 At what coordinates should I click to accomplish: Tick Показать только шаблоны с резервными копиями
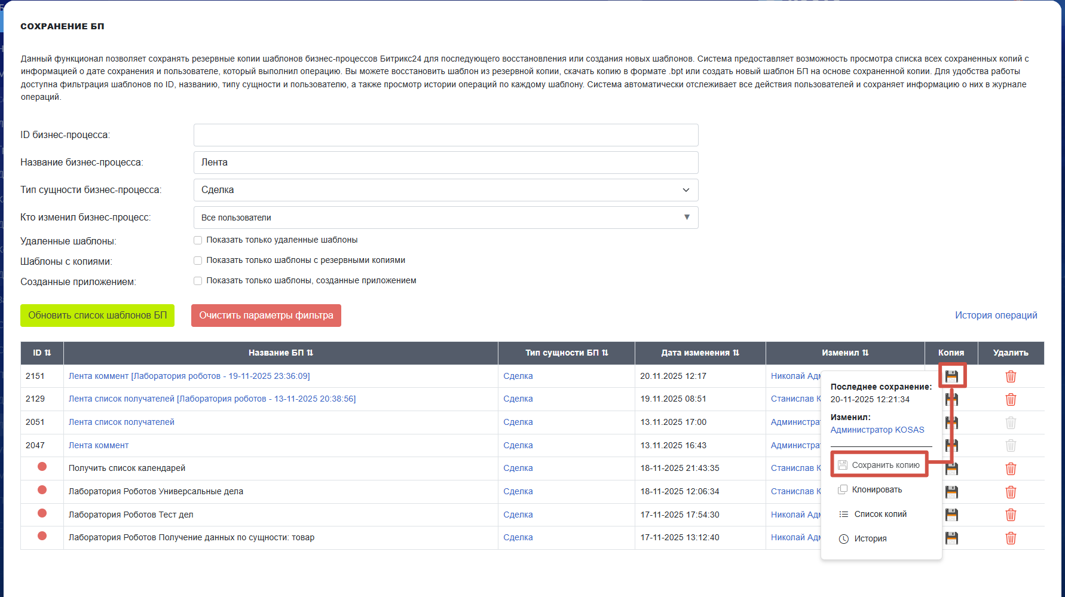[198, 261]
